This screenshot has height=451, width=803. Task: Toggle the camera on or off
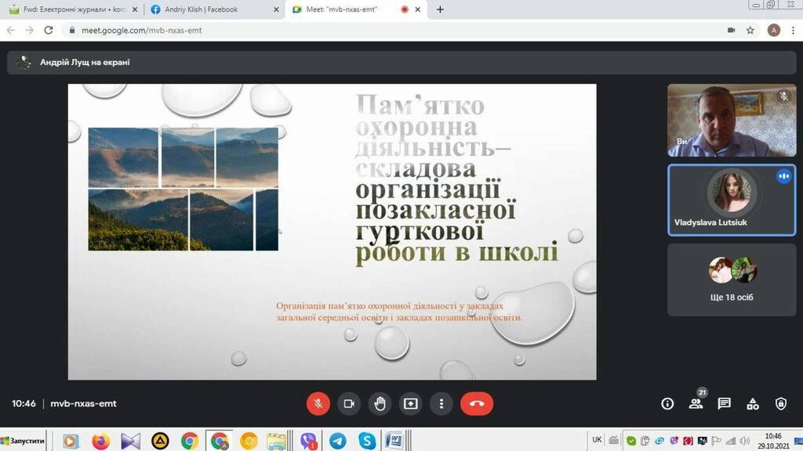pyautogui.click(x=349, y=403)
